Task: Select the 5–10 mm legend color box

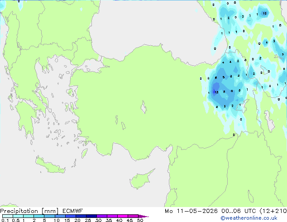Action: [x=49, y=216]
